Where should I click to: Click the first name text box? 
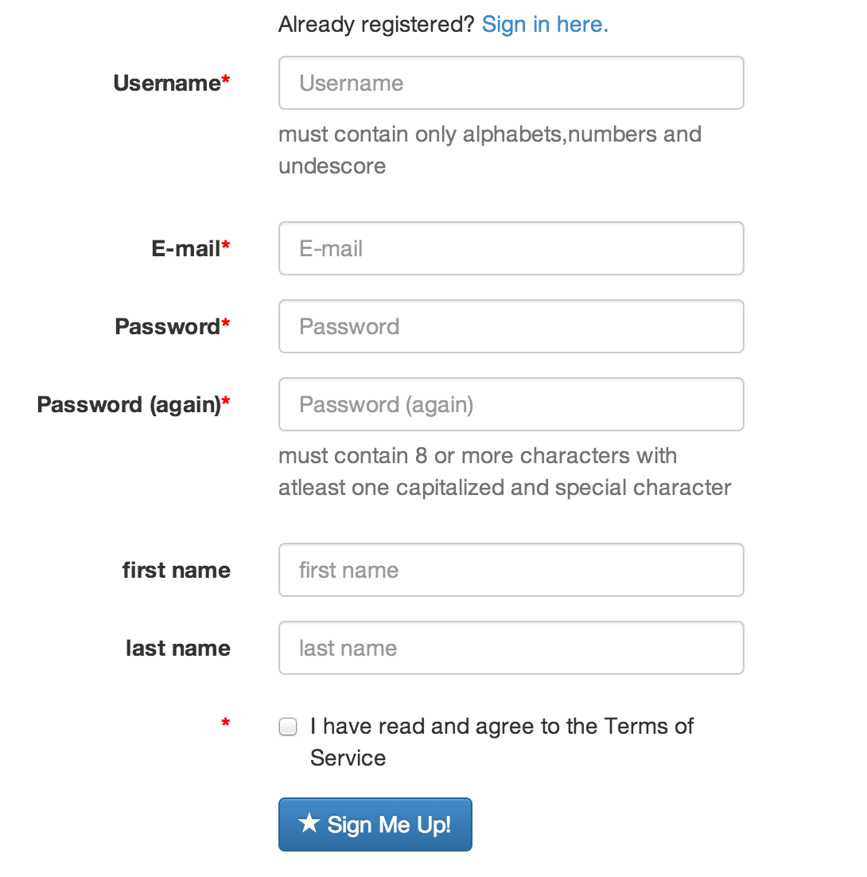pyautogui.click(x=511, y=570)
